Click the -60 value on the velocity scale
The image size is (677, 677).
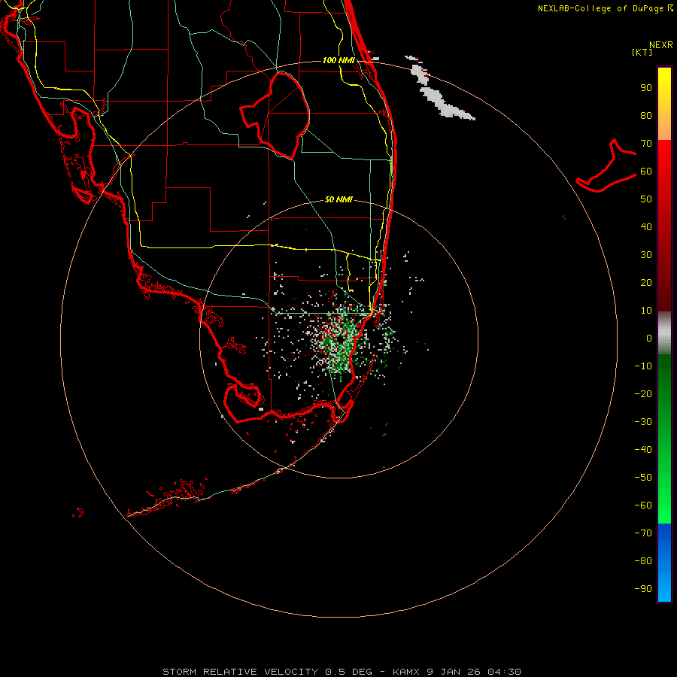coord(643,505)
